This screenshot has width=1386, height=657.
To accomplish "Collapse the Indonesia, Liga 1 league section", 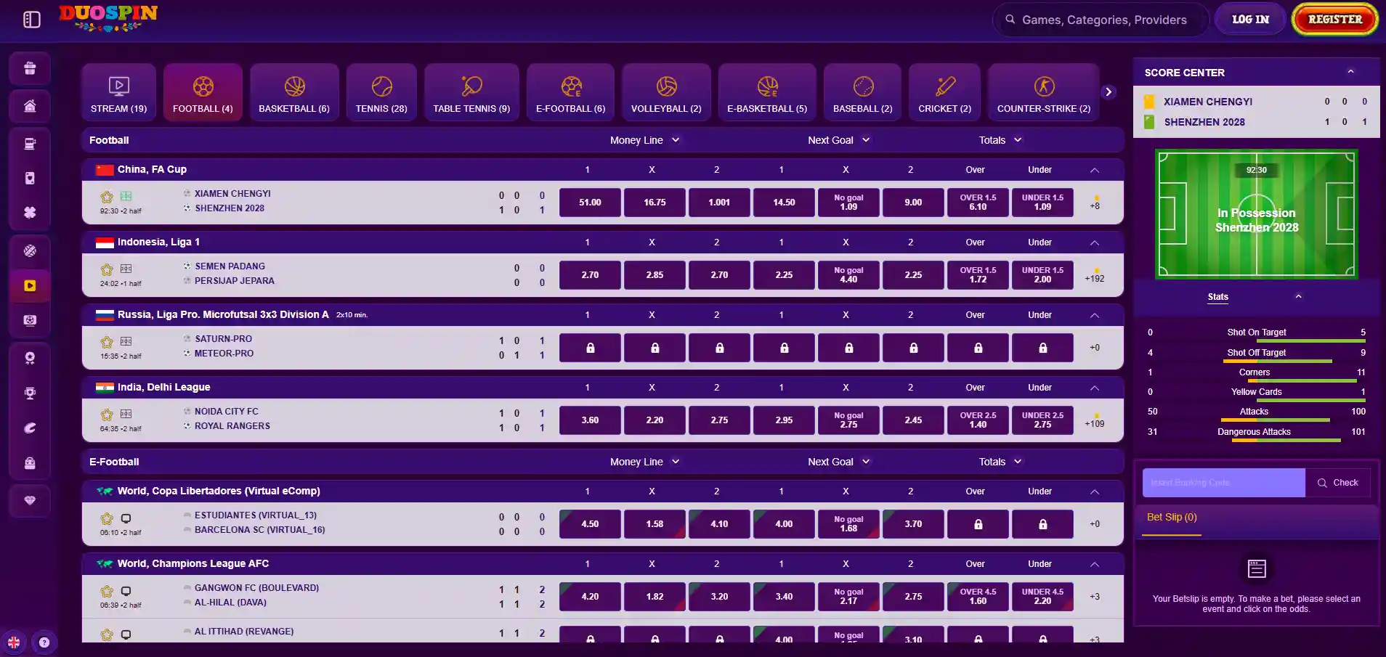I will coord(1095,242).
